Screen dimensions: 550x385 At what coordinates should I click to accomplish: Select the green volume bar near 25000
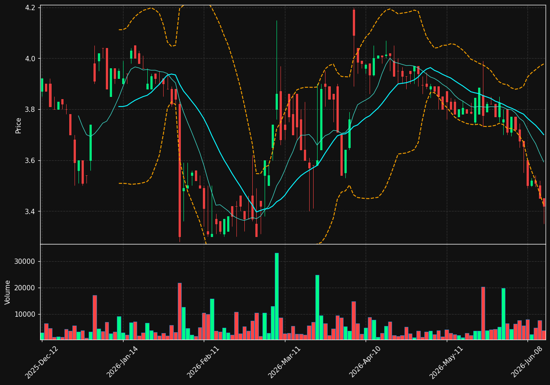317,307
